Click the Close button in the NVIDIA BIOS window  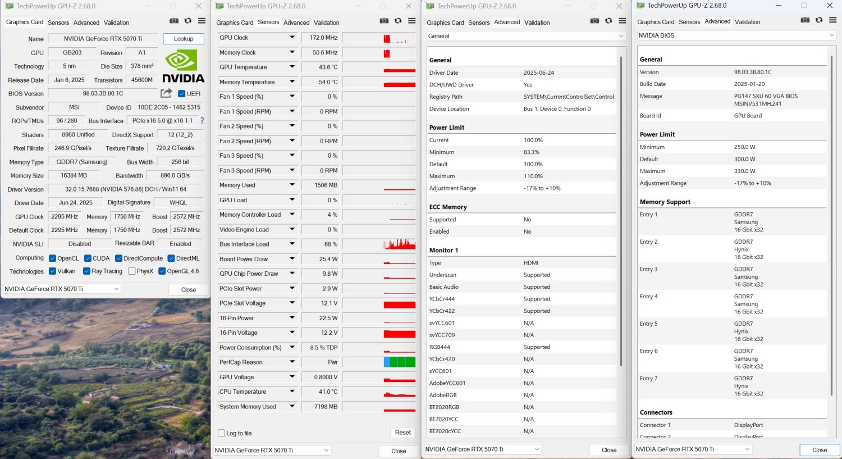pyautogui.click(x=820, y=450)
